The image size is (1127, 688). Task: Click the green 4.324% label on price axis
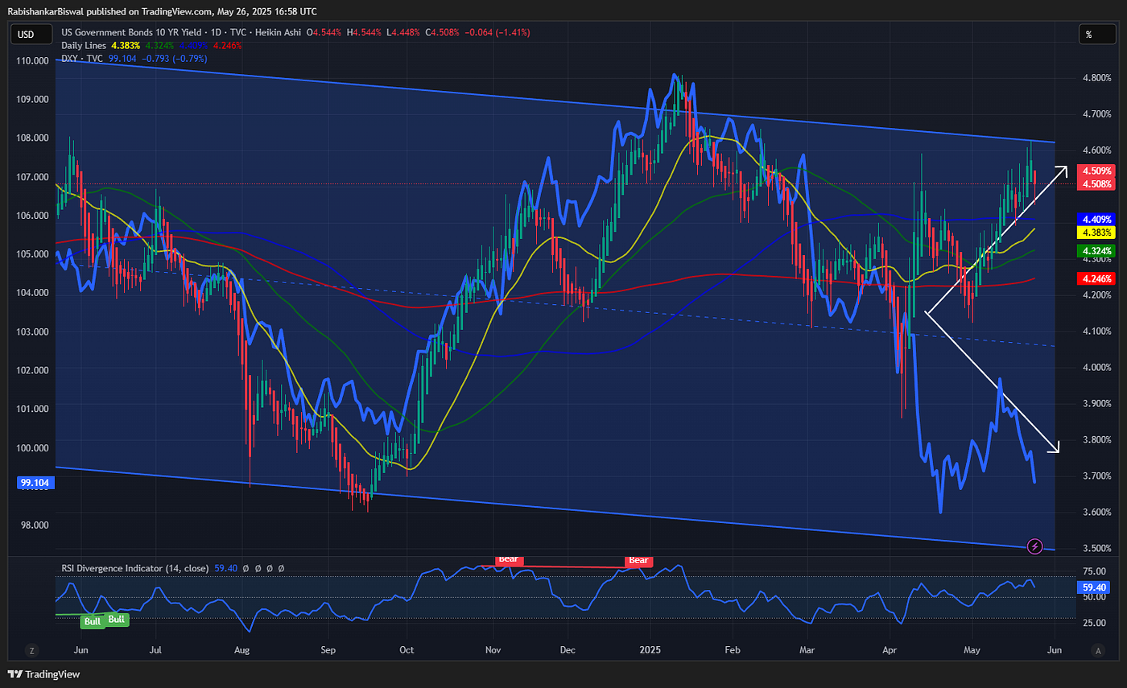tap(1097, 251)
